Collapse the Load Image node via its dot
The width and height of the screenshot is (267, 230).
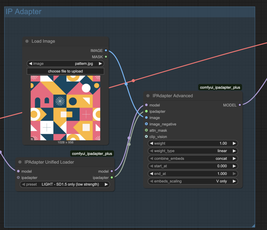pyautogui.click(x=27, y=41)
